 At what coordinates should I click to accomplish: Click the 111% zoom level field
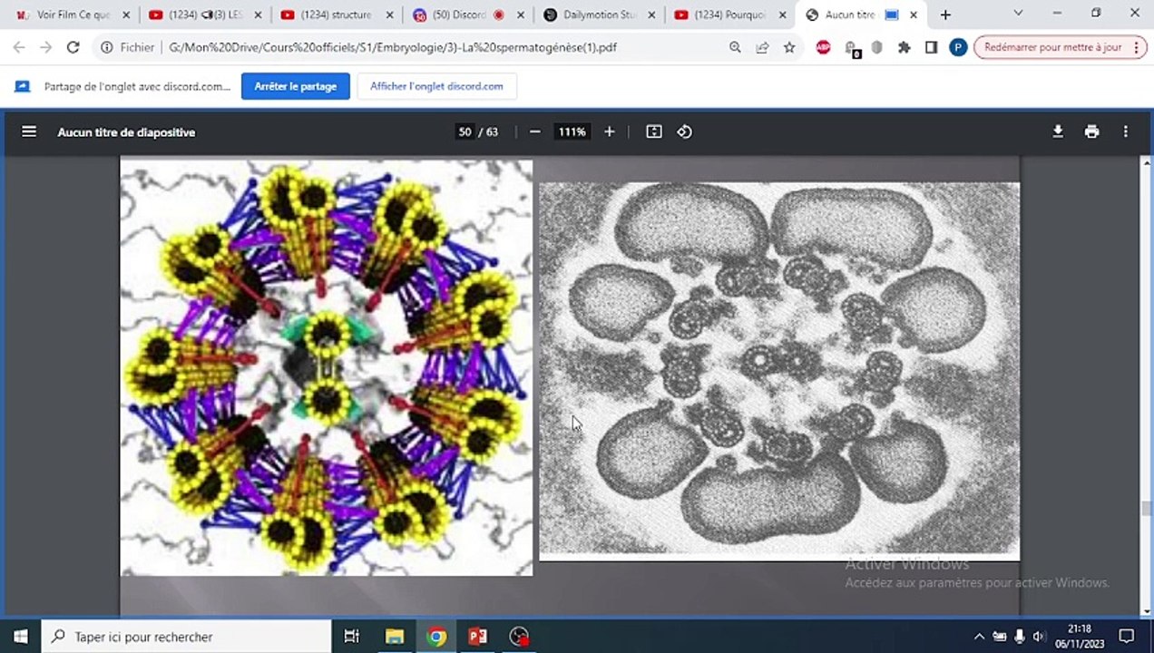[x=572, y=132]
